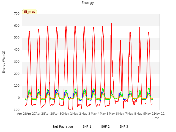176x132 pixels.
Task: Click the Apr 28 x-axis date label
Action: point(40,114)
